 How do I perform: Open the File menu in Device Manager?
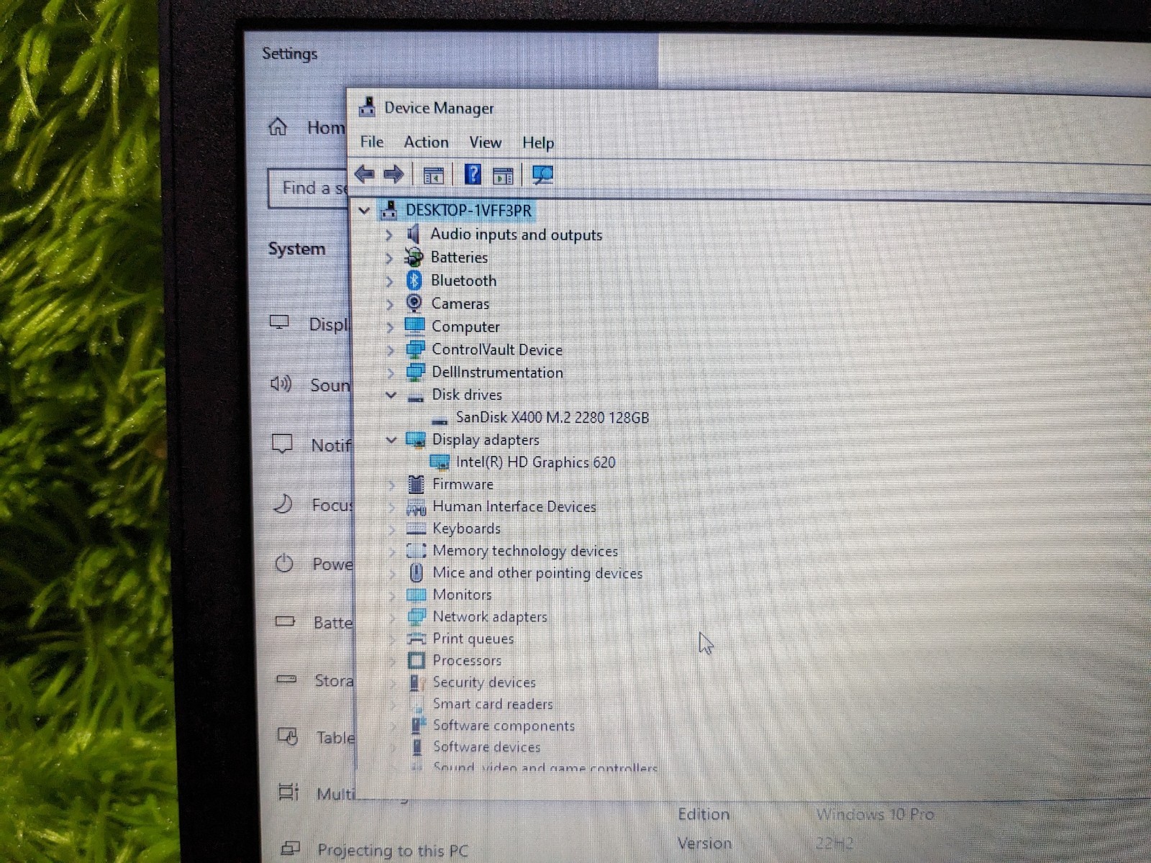point(372,142)
